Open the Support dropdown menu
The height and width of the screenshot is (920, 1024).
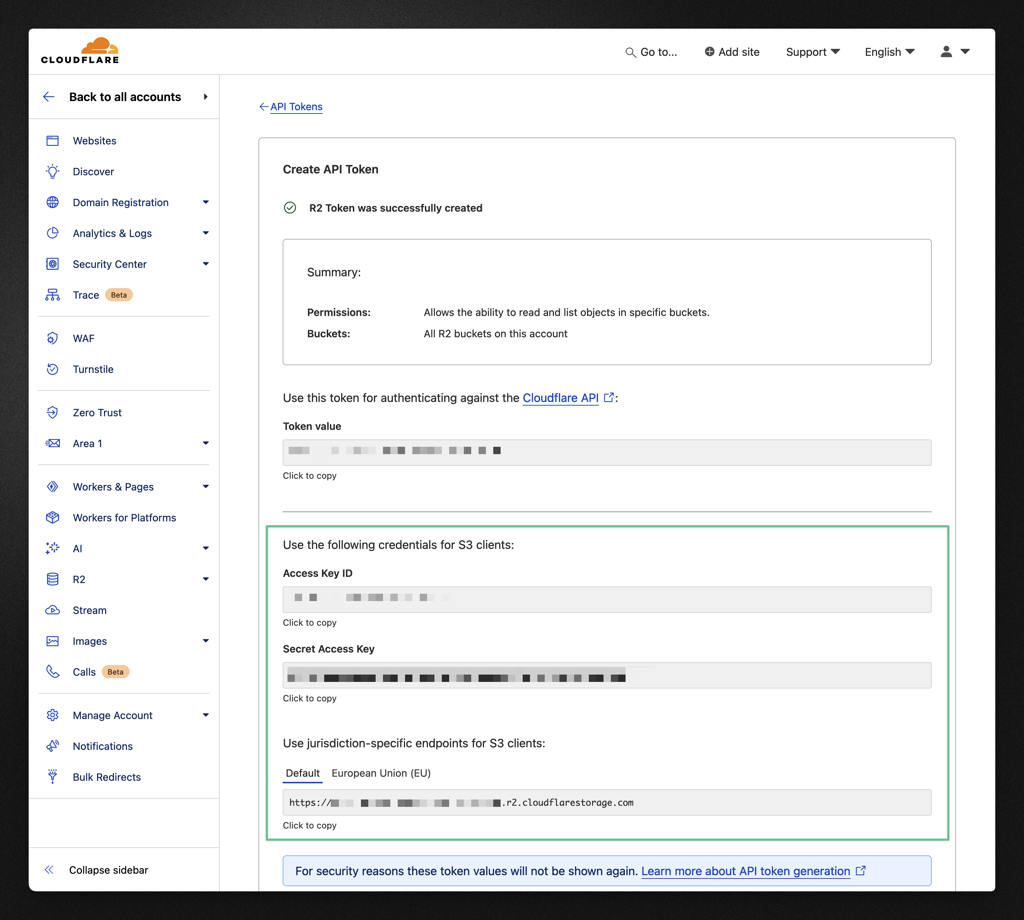coord(813,52)
